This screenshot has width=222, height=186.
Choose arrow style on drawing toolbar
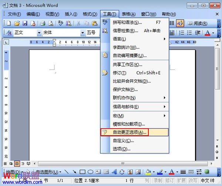coord(199,172)
